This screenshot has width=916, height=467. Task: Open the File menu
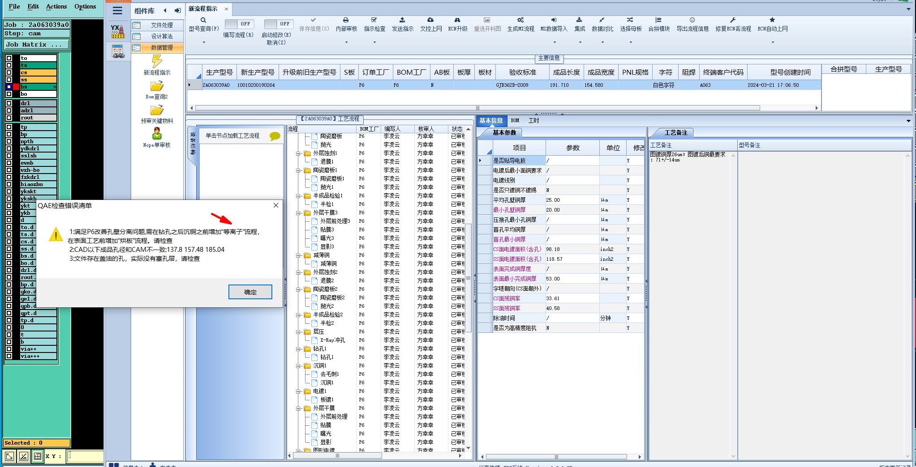(14, 6)
